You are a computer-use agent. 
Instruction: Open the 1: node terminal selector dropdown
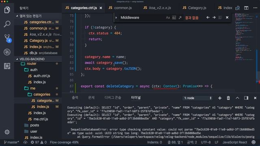tap(197, 98)
